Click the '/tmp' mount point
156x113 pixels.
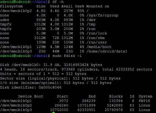(x=91, y=24)
